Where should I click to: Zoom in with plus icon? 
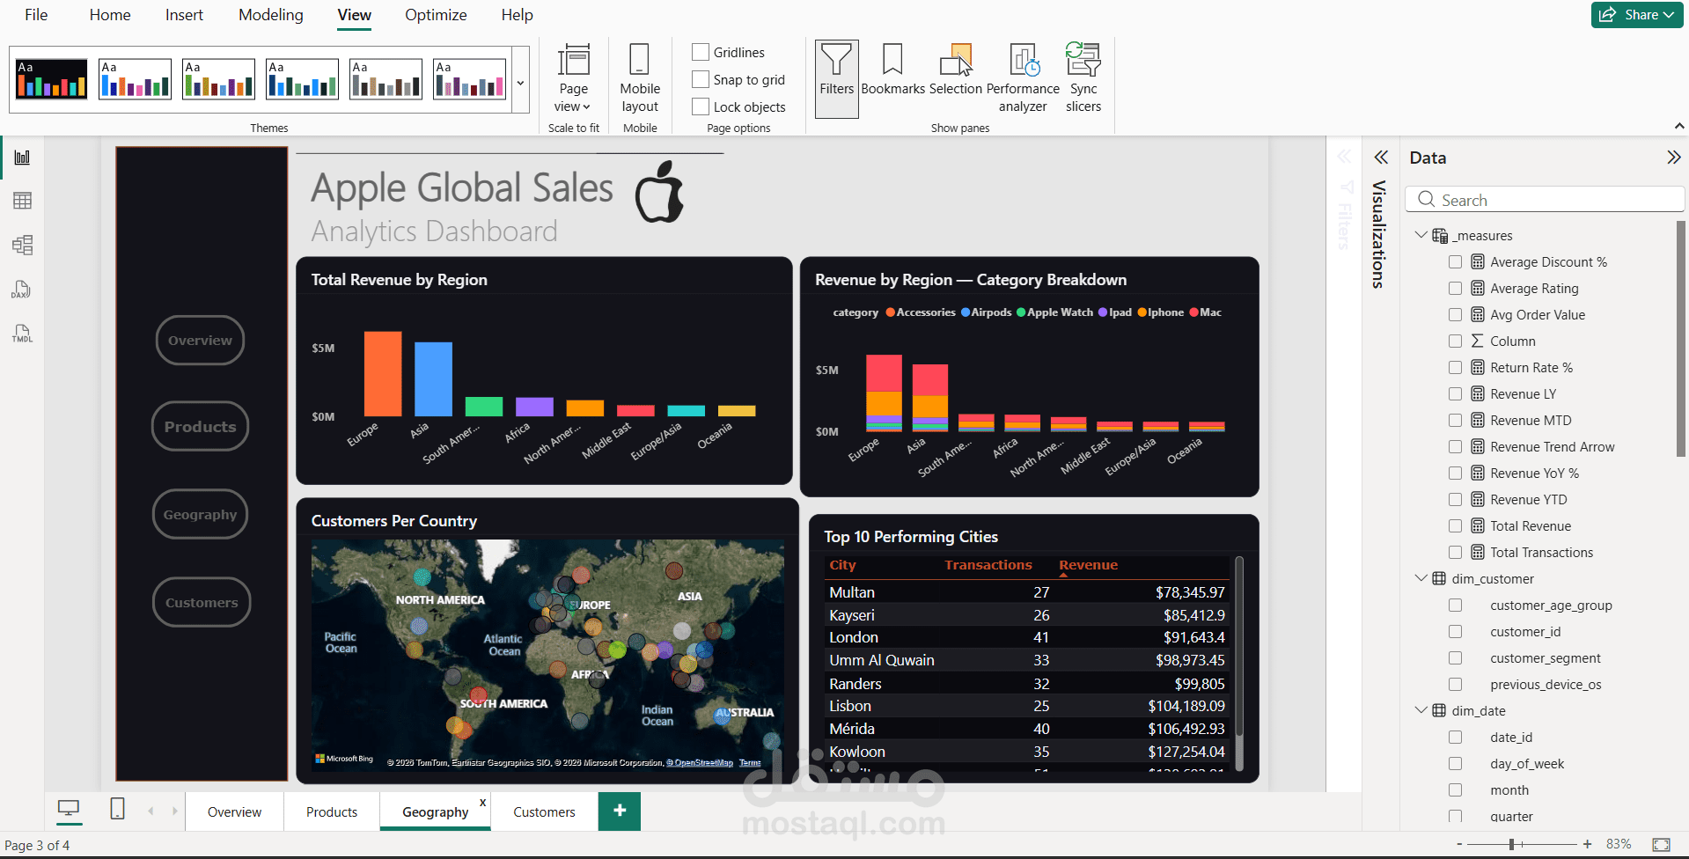tap(1587, 844)
